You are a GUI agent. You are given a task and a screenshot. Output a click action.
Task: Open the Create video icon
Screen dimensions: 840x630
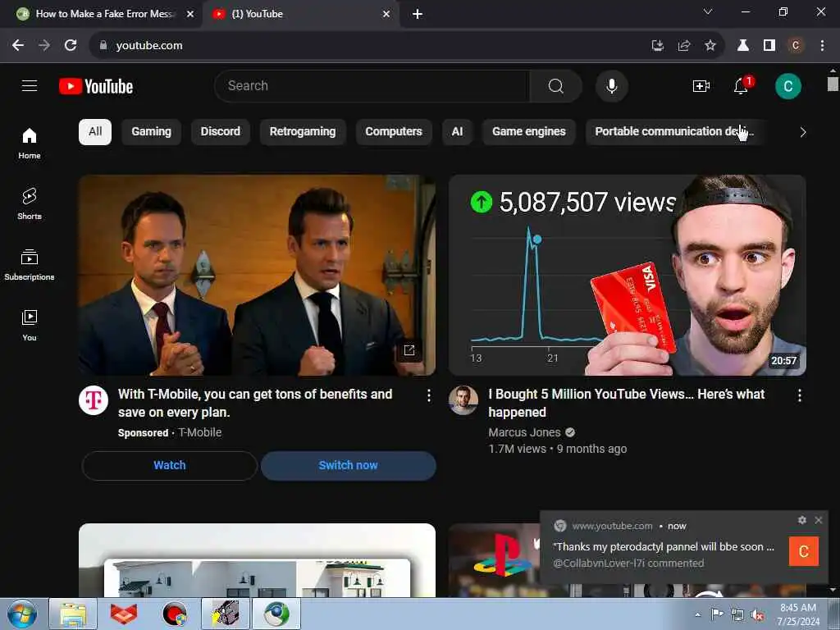(701, 85)
